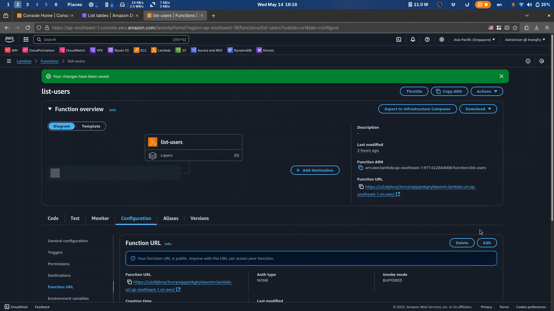The height and width of the screenshot is (311, 554).
Task: Select Triggers in configuration side menu
Action: tap(55, 253)
